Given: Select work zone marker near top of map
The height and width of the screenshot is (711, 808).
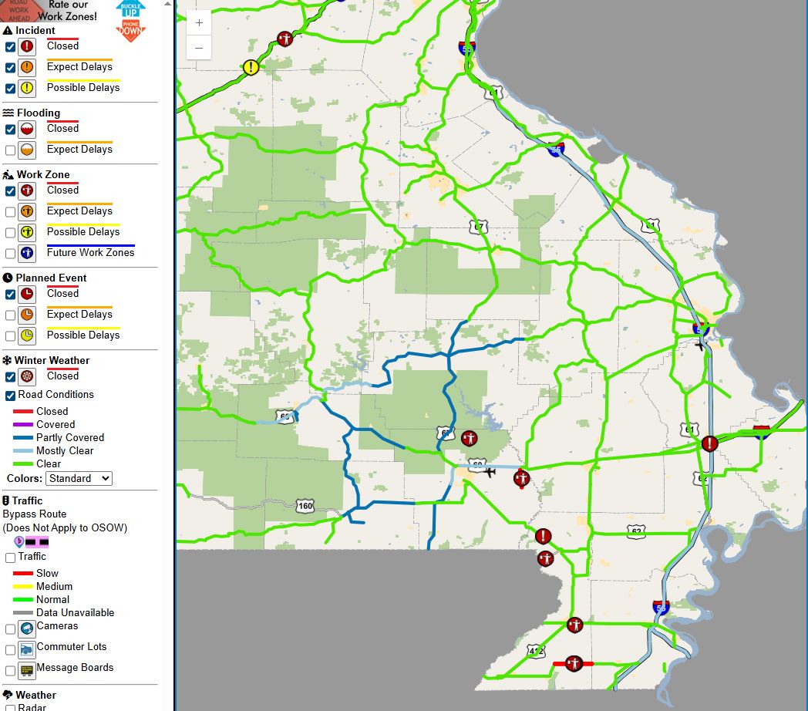Looking at the screenshot, I should 285,39.
